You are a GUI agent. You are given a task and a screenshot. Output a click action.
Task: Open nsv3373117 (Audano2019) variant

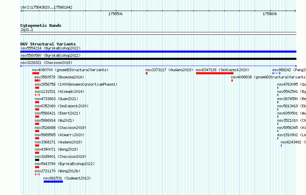click(x=169, y=70)
